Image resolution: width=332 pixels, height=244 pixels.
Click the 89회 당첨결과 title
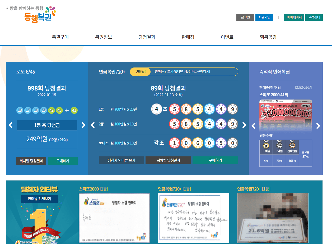tap(169, 88)
